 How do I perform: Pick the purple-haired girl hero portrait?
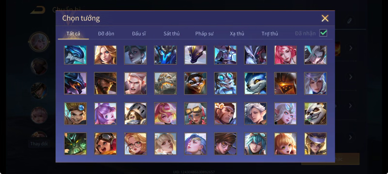[105, 114]
